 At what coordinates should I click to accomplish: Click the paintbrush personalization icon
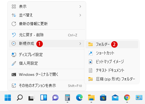[14, 63]
